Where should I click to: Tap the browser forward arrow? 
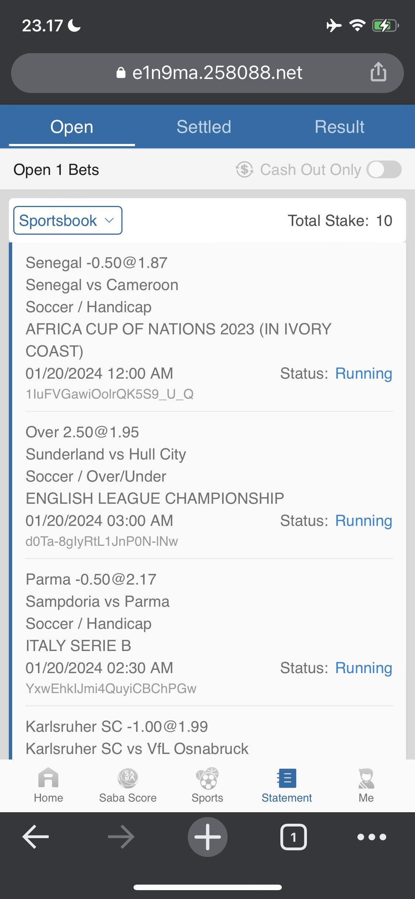coord(121,837)
